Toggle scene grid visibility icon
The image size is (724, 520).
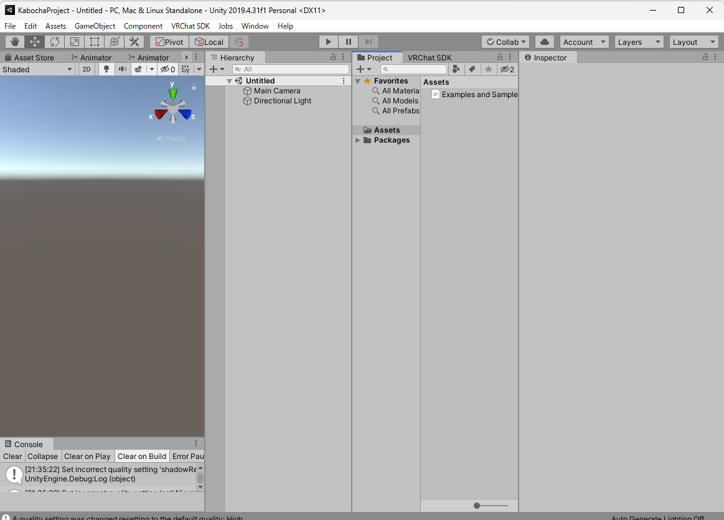(x=186, y=69)
